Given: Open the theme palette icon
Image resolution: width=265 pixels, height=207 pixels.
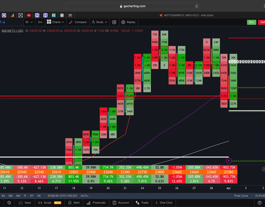Looking at the screenshot, I should point(9,203).
